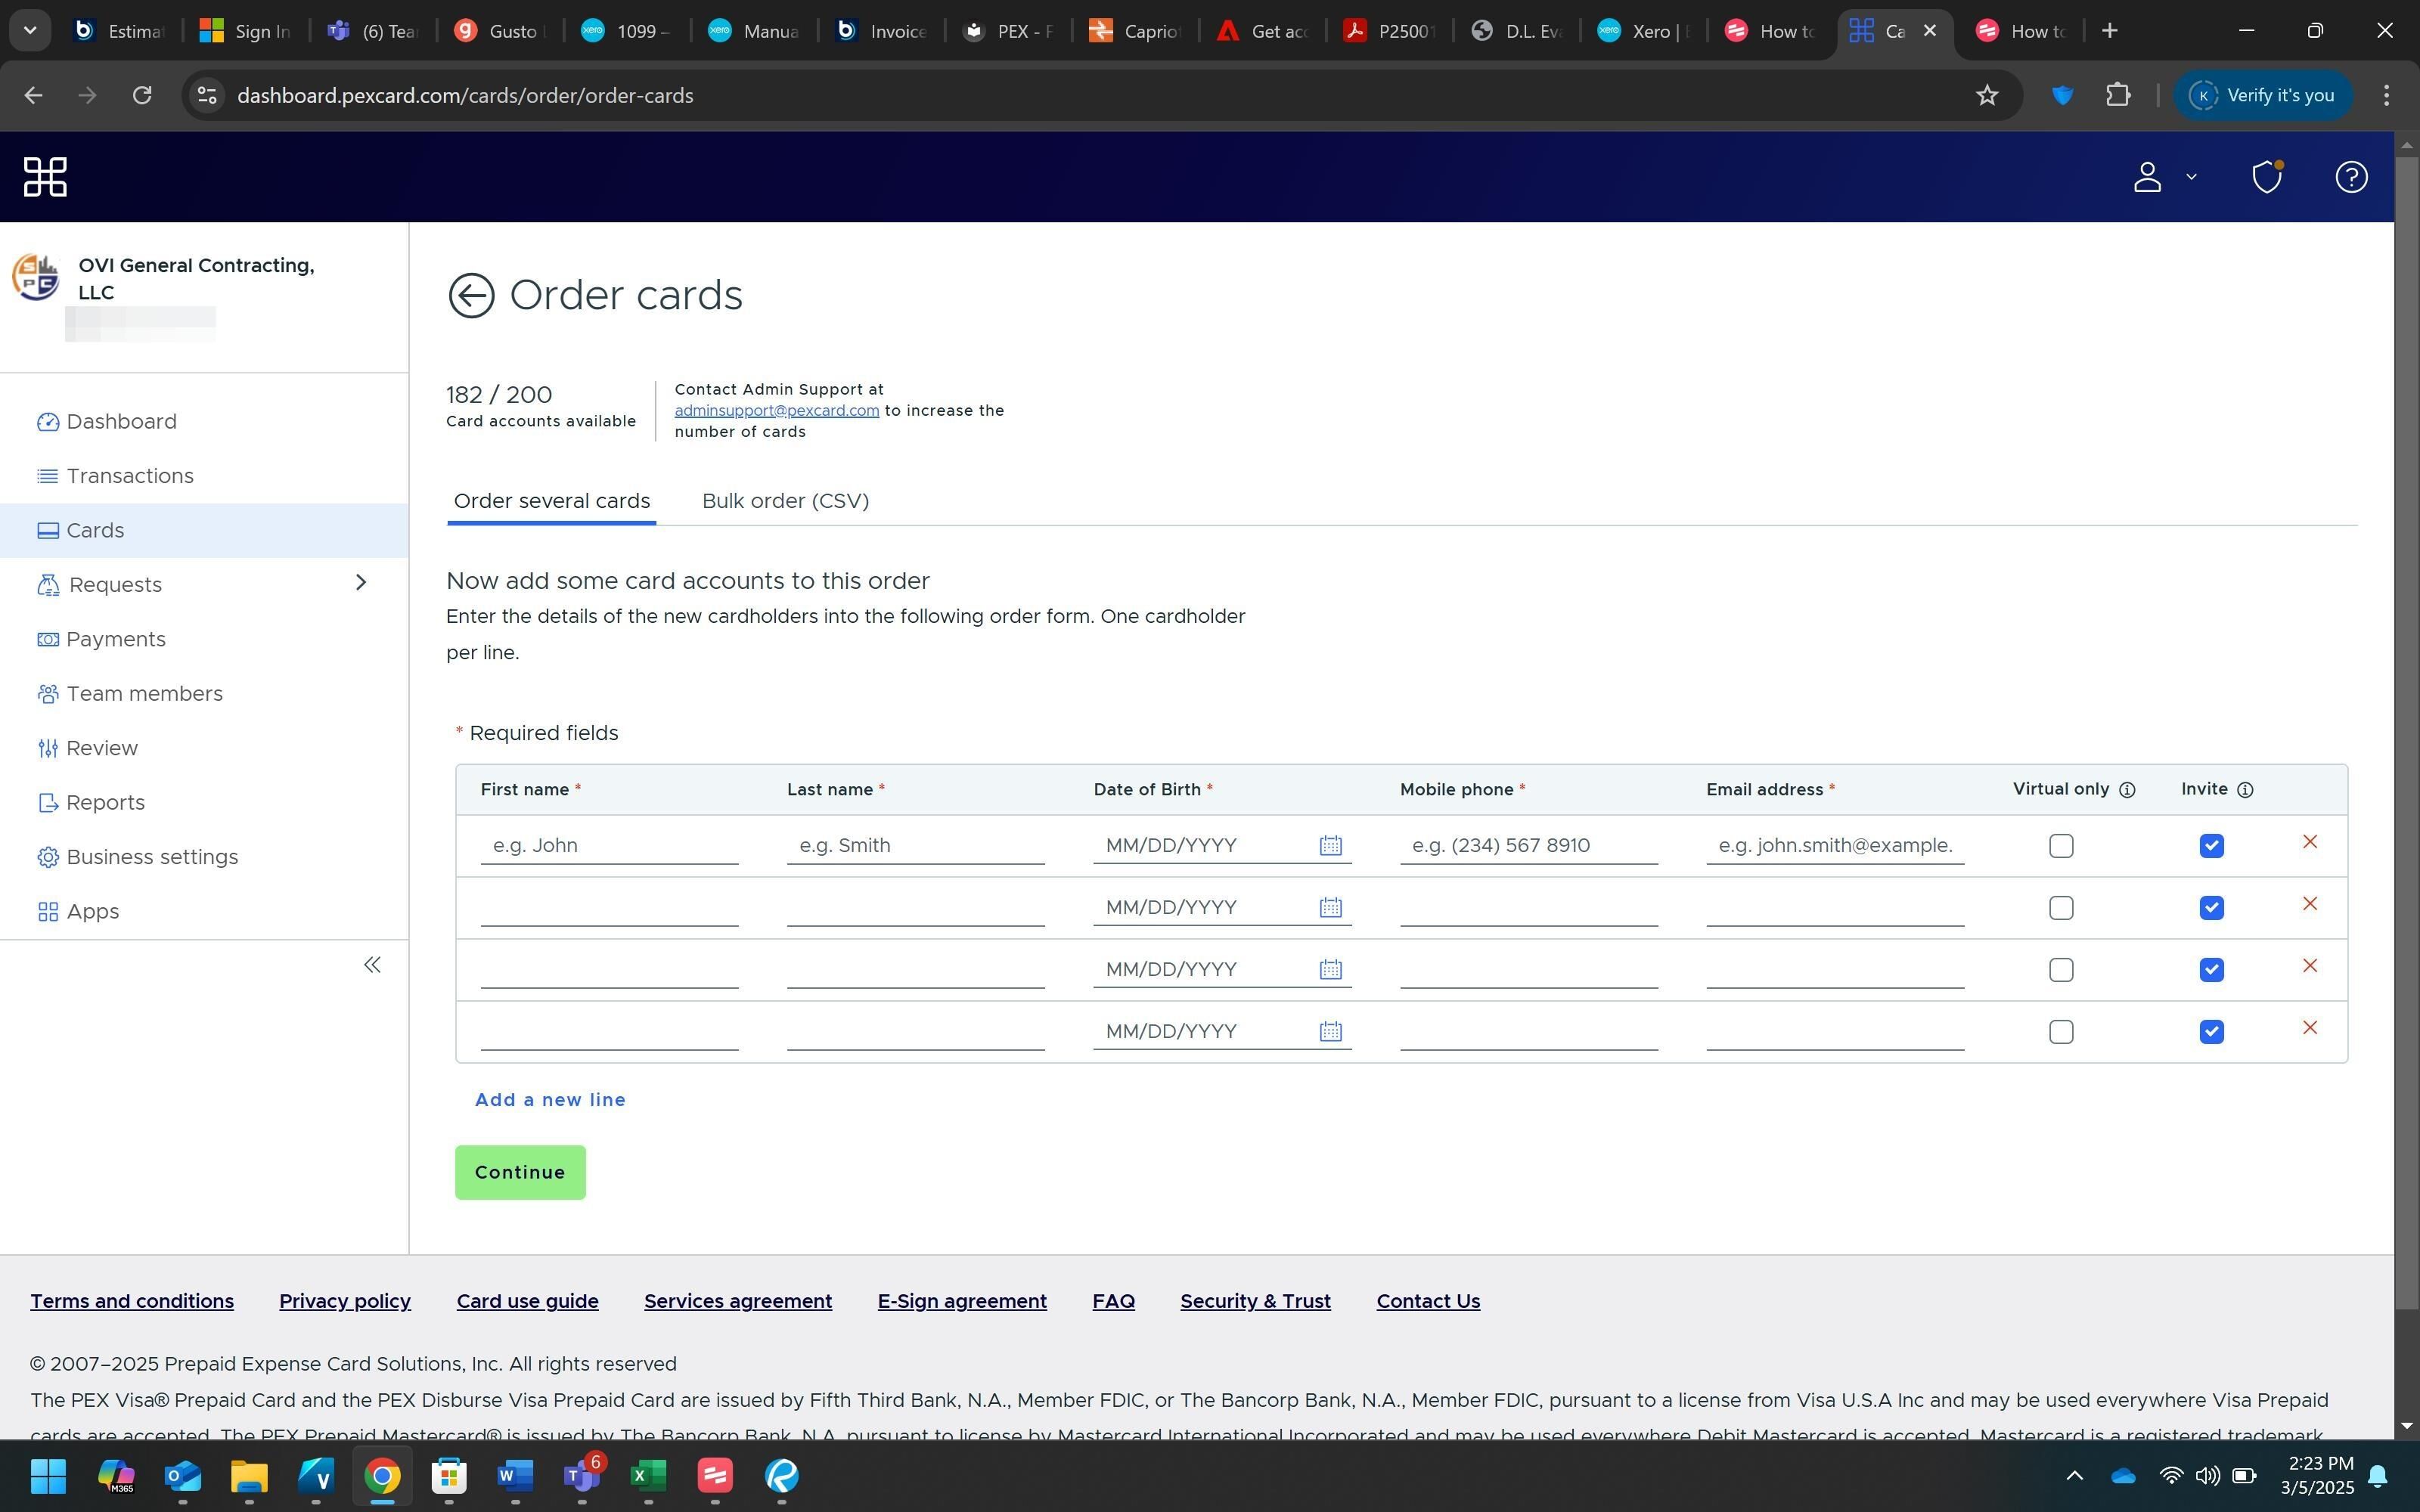Click the first row First name field
This screenshot has width=2420, height=1512.
click(609, 846)
